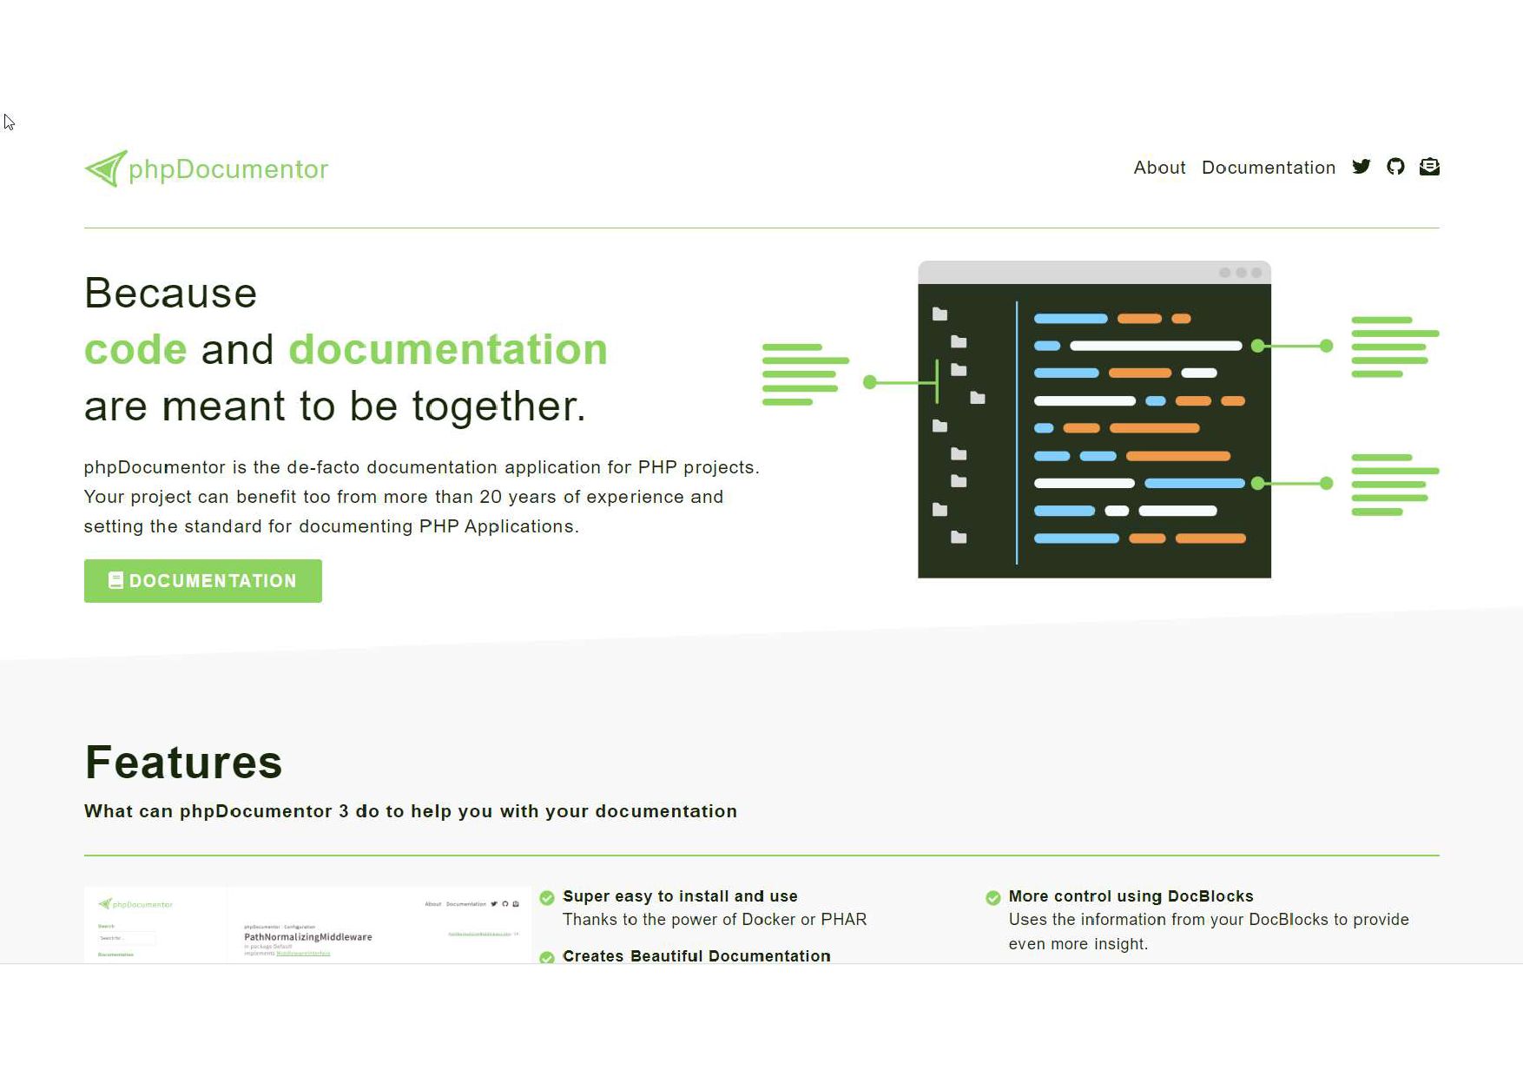Click the documentation preview screenshot thumbnail
The height and width of the screenshot is (1077, 1523).
click(x=307, y=924)
